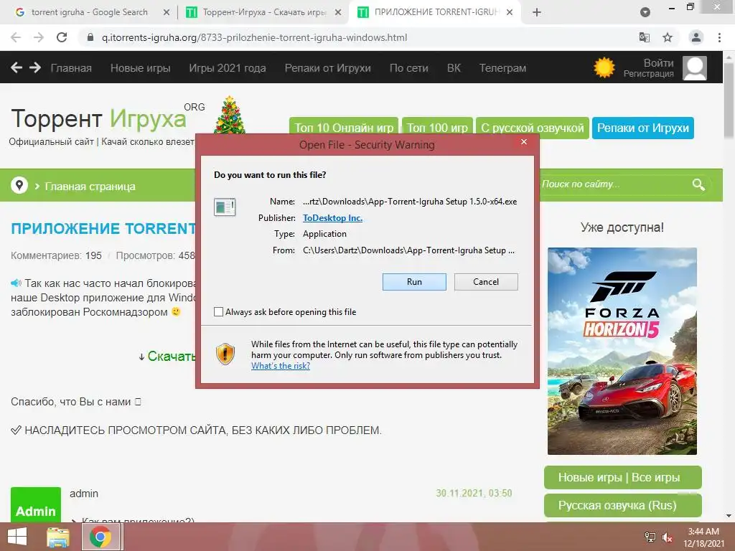
Task: Click the site's white left arrow icon
Action: [x=17, y=68]
